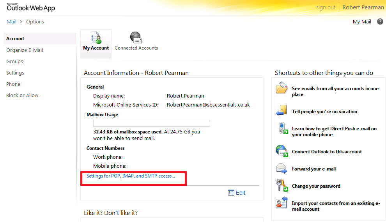The height and width of the screenshot is (222, 386).
Task: Click the sign out link
Action: pyautogui.click(x=326, y=7)
